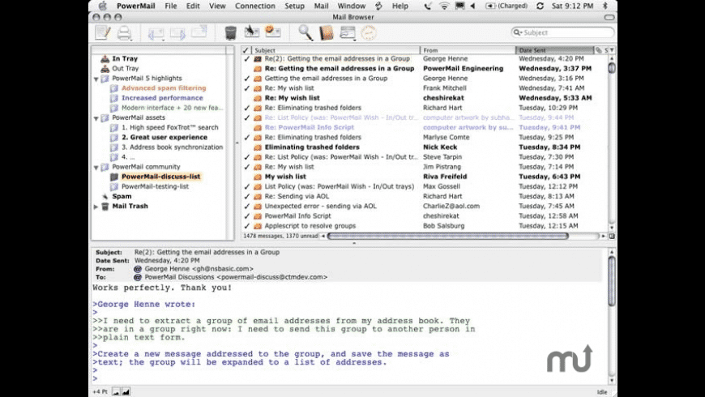Click the decrease font size icon in status bar

click(x=116, y=392)
